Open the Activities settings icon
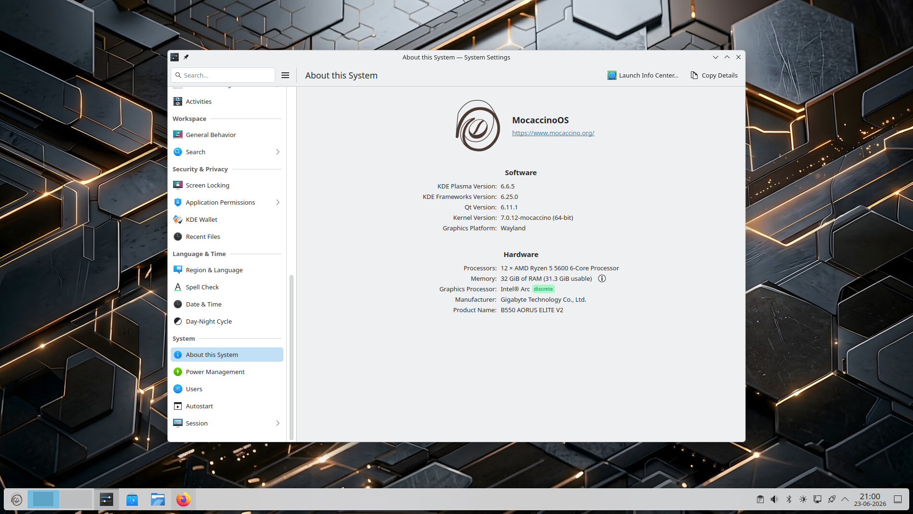 coord(178,101)
